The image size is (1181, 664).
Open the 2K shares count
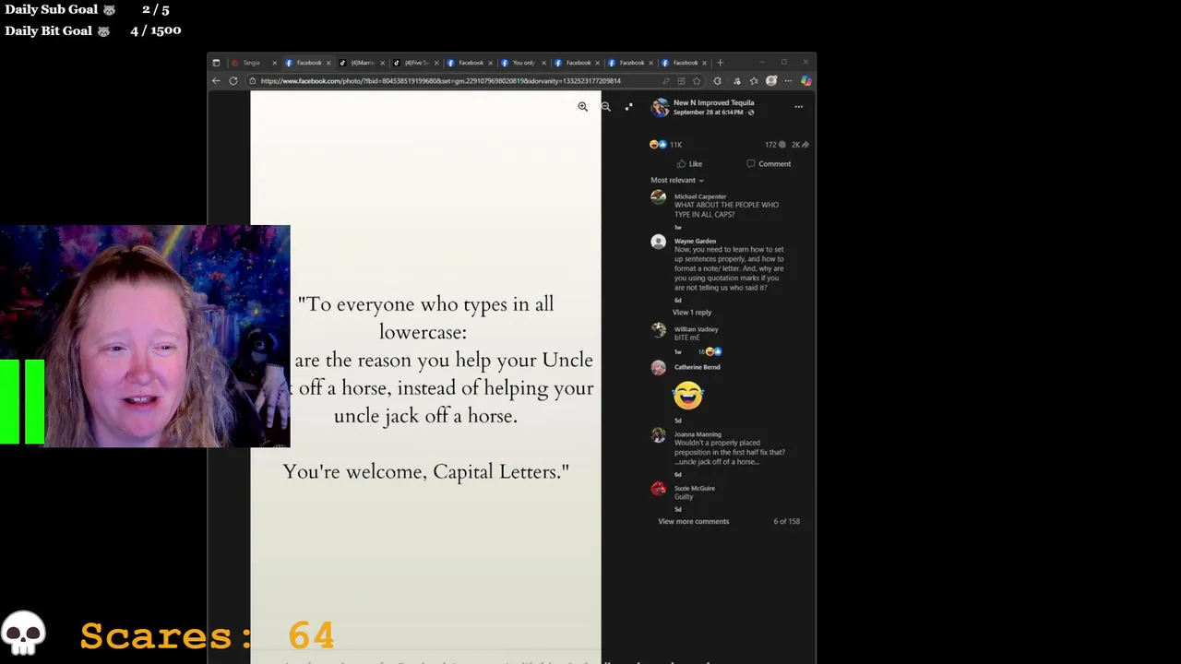[800, 145]
